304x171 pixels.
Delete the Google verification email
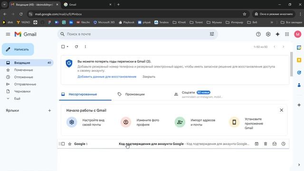(x=266, y=144)
